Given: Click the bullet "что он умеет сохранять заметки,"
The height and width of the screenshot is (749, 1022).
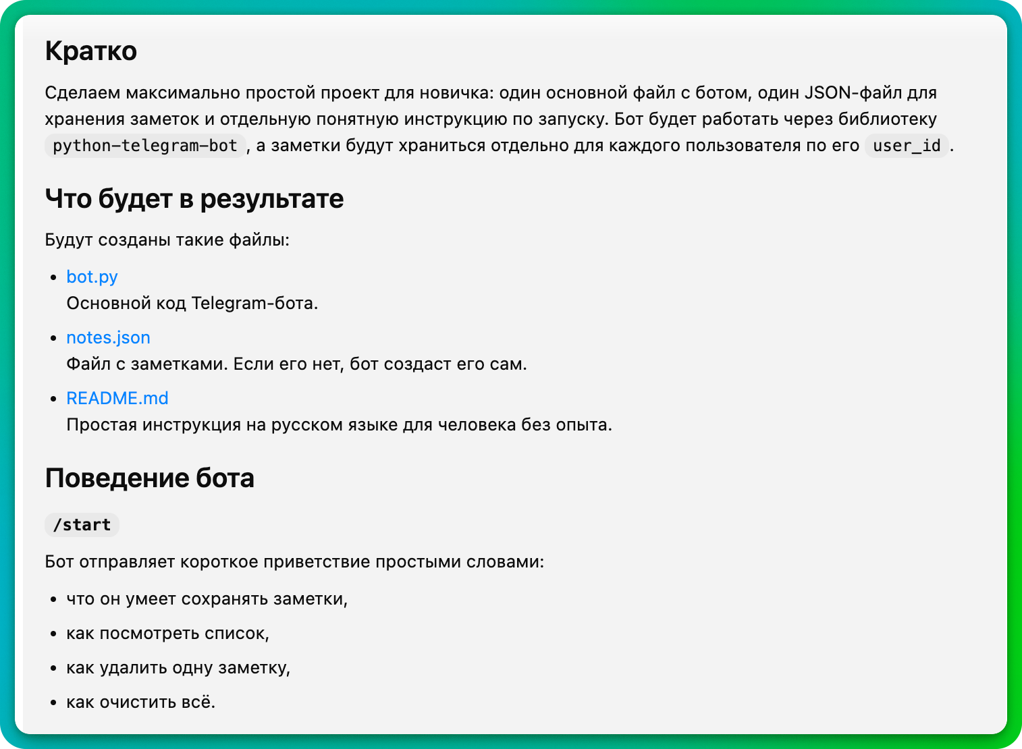Looking at the screenshot, I should (207, 599).
